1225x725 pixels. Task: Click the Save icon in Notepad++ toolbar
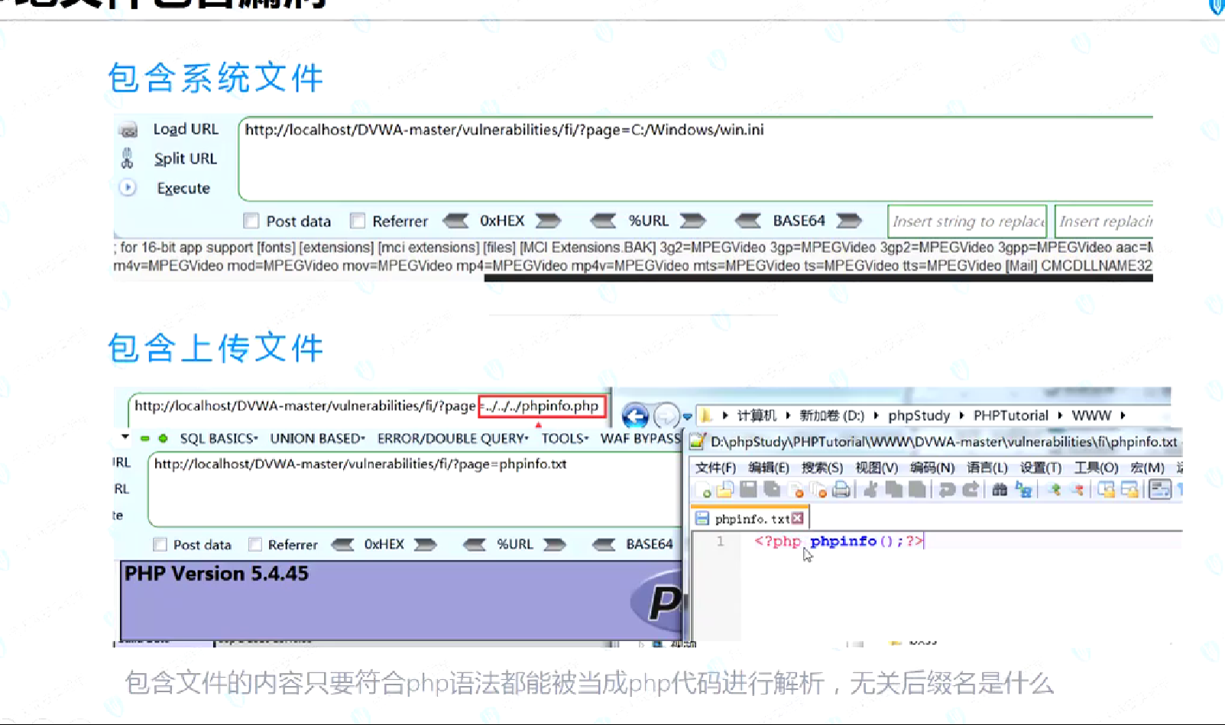748,489
